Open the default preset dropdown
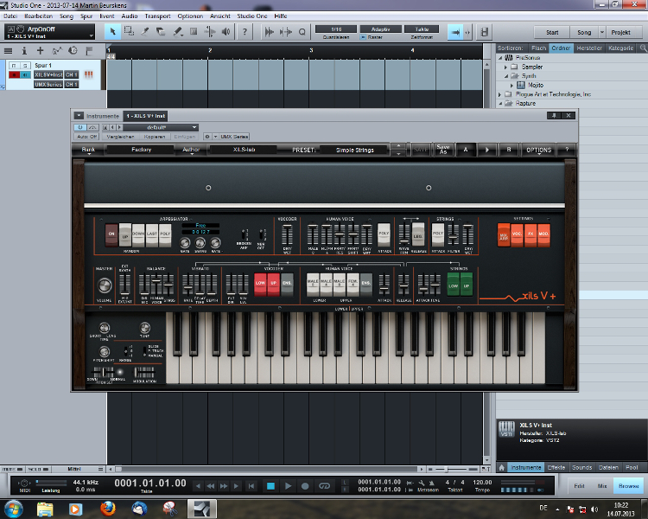The image size is (648, 519). [162, 127]
